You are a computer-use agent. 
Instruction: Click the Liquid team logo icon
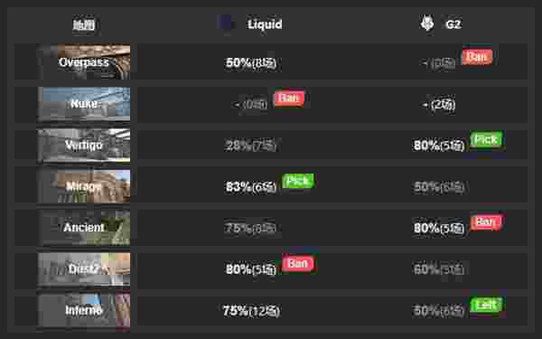tap(224, 23)
